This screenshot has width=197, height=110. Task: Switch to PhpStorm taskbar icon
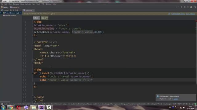pyautogui.click(x=41, y=108)
